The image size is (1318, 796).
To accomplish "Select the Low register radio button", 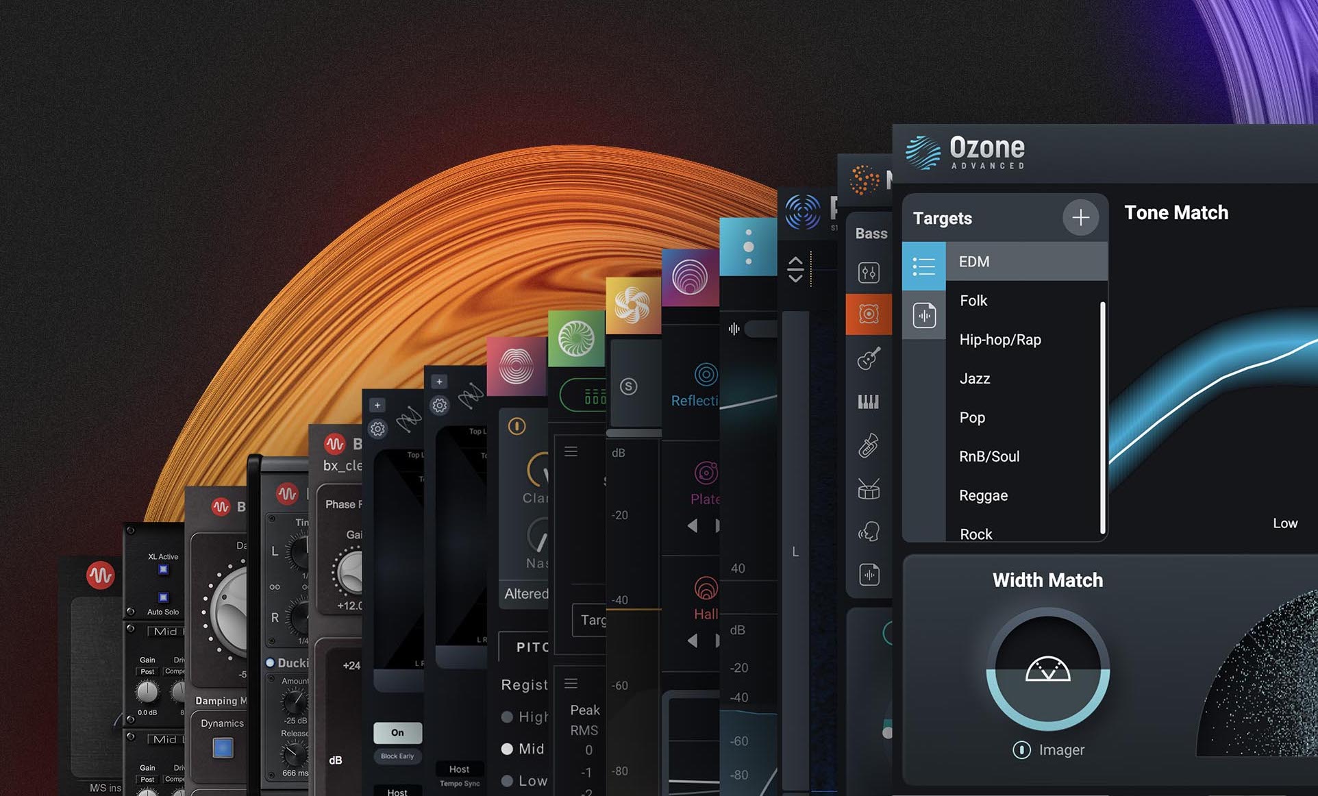I will [507, 780].
